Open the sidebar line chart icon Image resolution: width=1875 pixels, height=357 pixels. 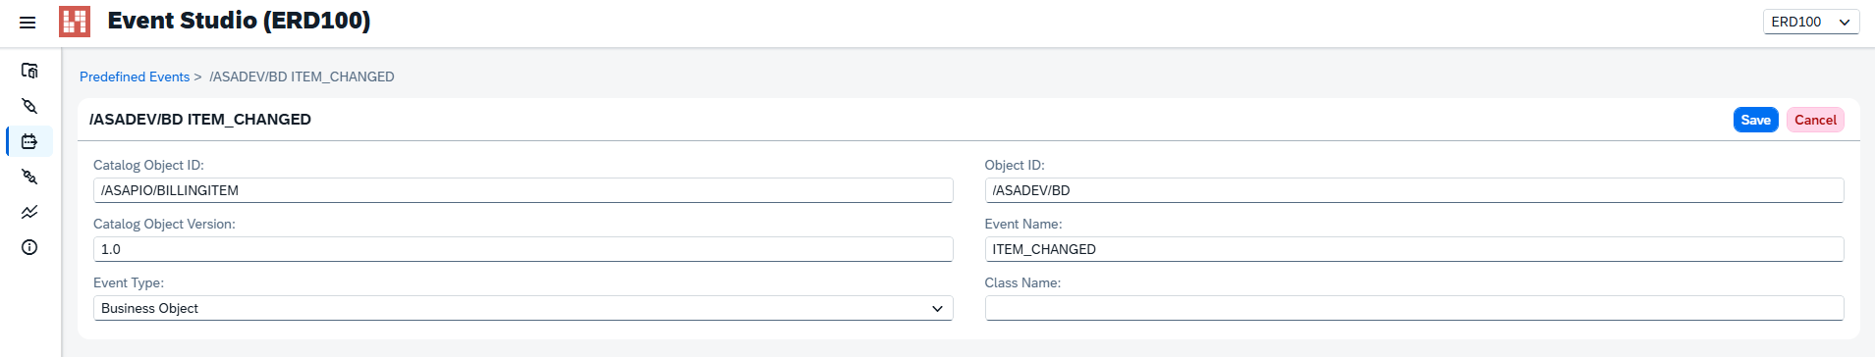tap(29, 212)
